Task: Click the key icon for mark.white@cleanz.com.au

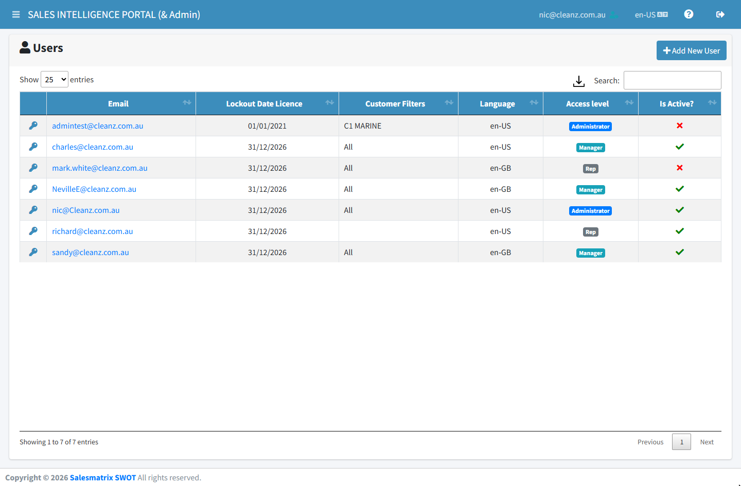Action: click(x=33, y=168)
